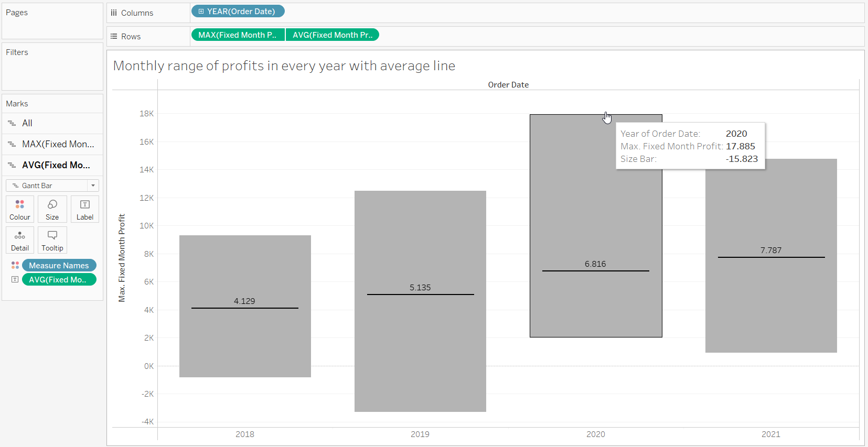The height and width of the screenshot is (447, 868).
Task: Expand the plus icon on YEAR(Order Date) pill
Action: [x=201, y=11]
